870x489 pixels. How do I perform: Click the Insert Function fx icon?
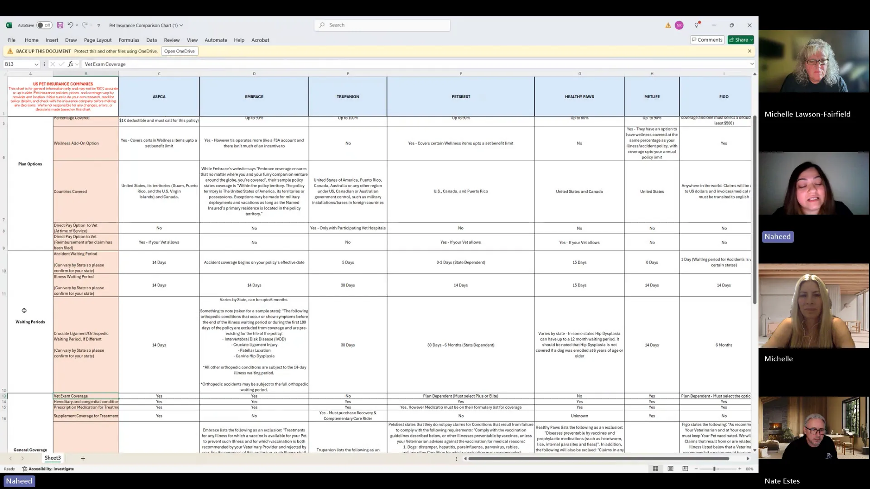71,64
